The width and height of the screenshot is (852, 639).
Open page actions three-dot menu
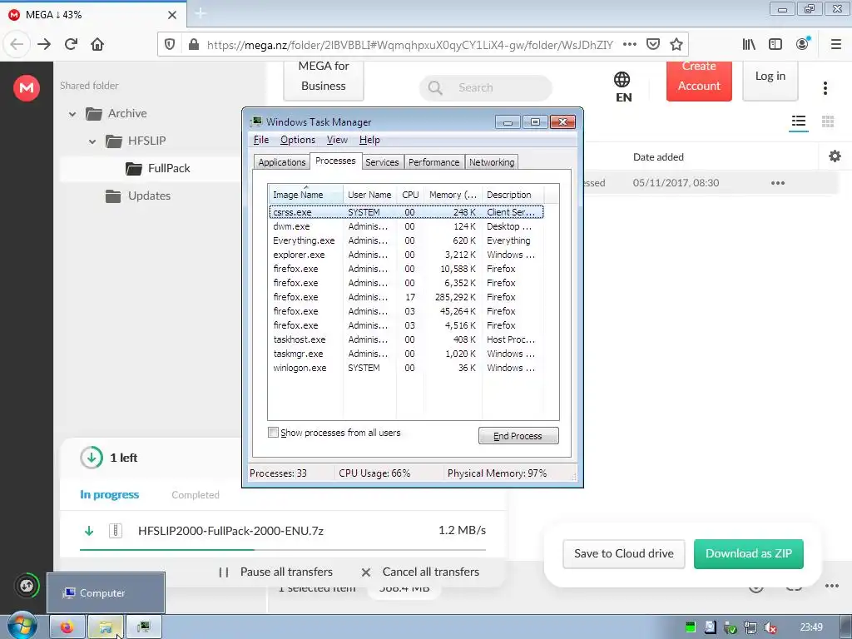pyautogui.click(x=630, y=44)
